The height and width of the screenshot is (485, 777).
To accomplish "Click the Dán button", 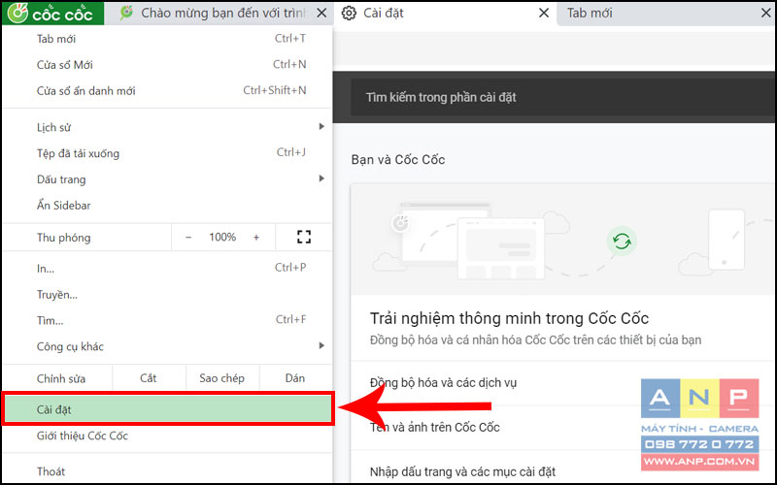I will pos(295,378).
